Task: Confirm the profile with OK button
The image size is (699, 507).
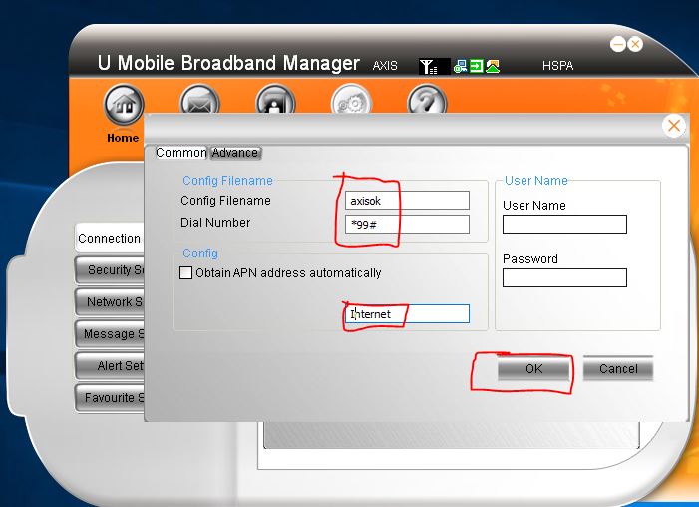Action: coord(533,368)
